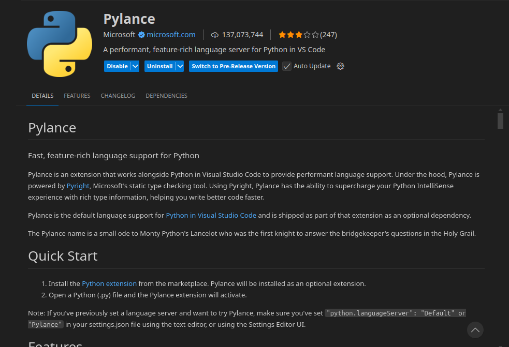
Task: Expand the Uninstall dropdown arrow
Action: (180, 66)
